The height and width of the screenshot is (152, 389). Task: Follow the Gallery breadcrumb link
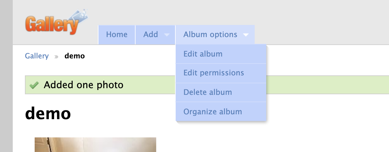pyautogui.click(x=37, y=56)
